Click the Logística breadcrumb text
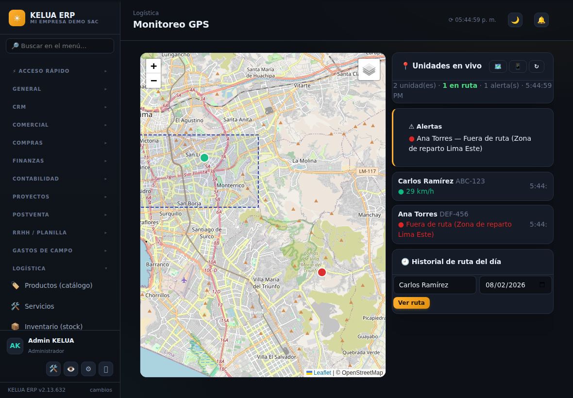The image size is (573, 398). [146, 13]
